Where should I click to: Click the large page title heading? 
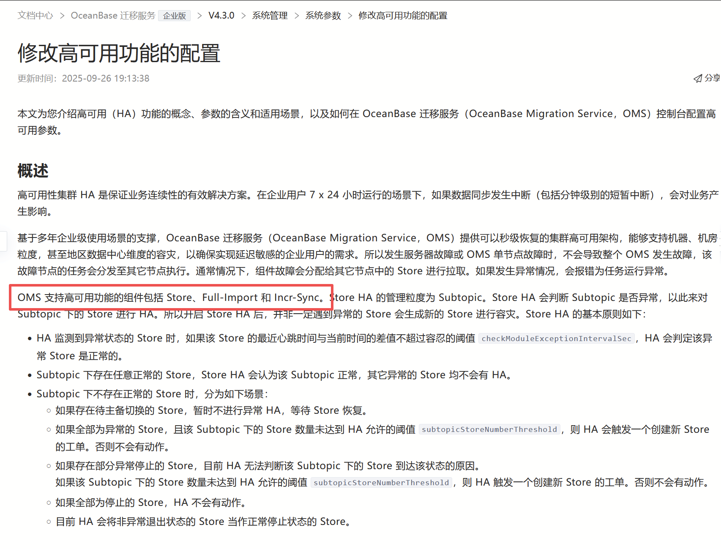click(119, 53)
